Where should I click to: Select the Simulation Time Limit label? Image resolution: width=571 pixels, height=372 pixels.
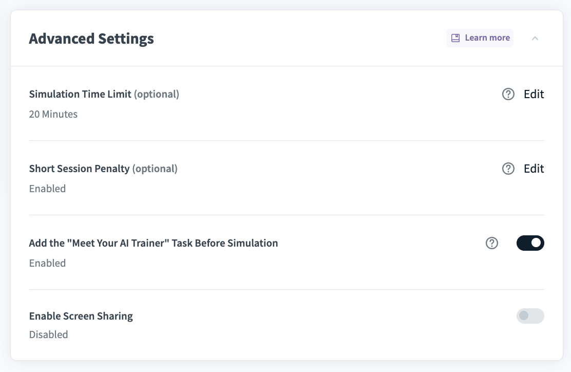coord(80,95)
